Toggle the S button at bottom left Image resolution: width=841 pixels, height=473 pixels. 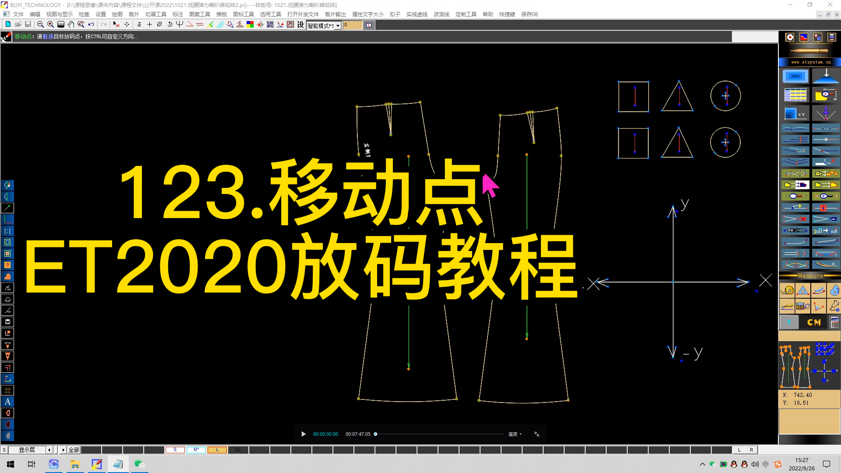coord(4,450)
